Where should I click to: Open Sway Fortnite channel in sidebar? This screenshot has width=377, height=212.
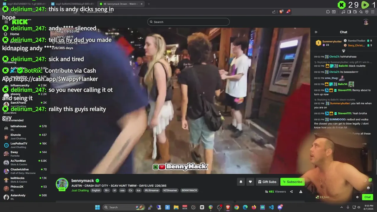pyautogui.click(x=25, y=154)
